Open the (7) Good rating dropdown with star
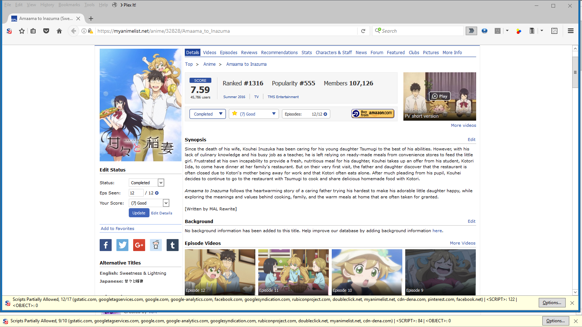Image resolution: width=582 pixels, height=327 pixels. pos(254,114)
